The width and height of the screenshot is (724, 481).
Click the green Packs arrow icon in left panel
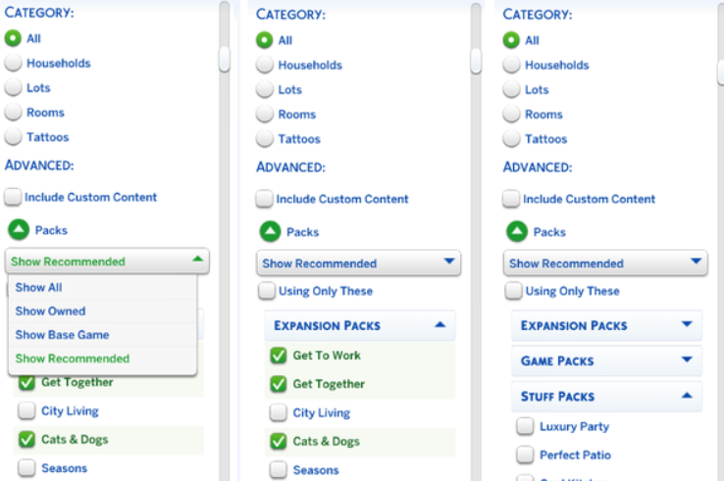(x=19, y=230)
